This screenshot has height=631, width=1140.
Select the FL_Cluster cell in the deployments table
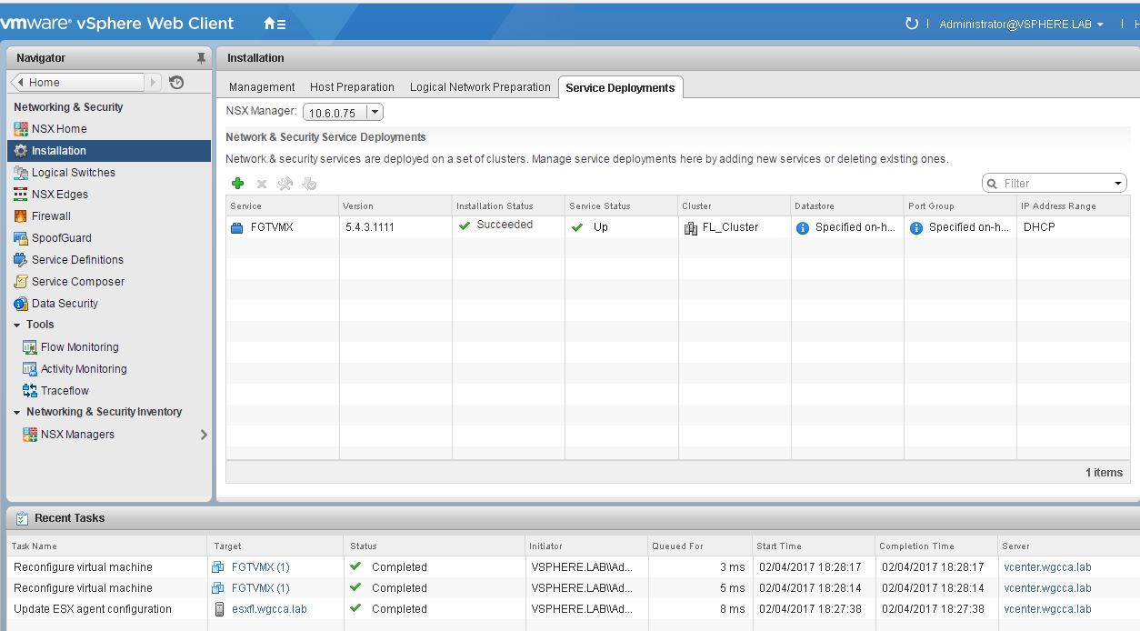point(735,227)
